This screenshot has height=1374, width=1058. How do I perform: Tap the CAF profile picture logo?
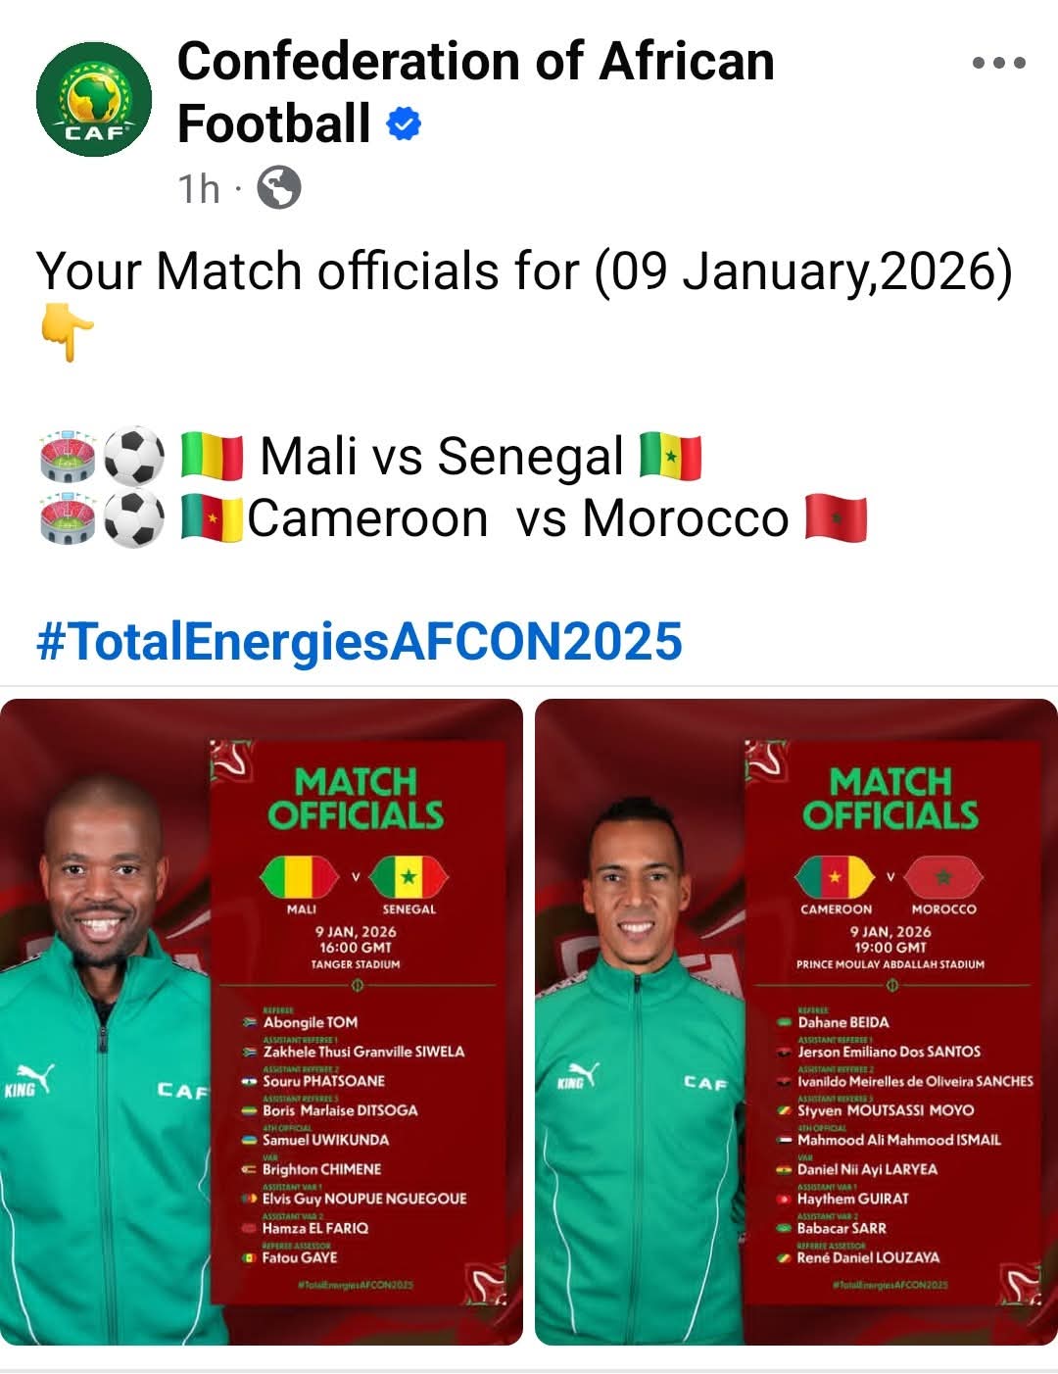point(94,99)
